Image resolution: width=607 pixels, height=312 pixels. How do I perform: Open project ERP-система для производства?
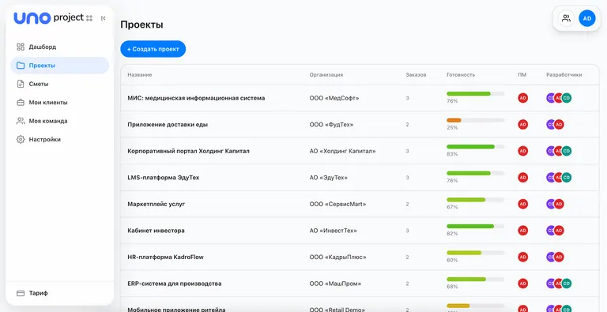(175, 284)
